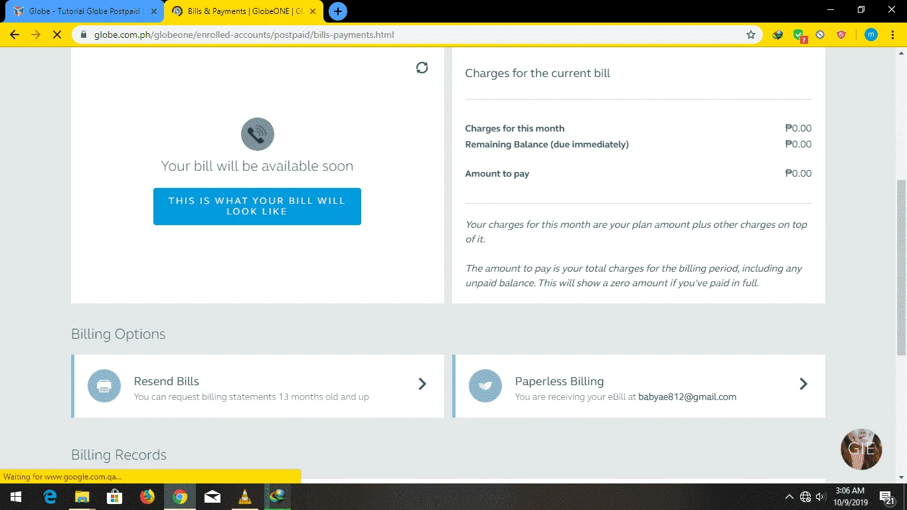The height and width of the screenshot is (510, 907).
Task: Open Internet Download Manager from the taskbar
Action: coord(278,497)
